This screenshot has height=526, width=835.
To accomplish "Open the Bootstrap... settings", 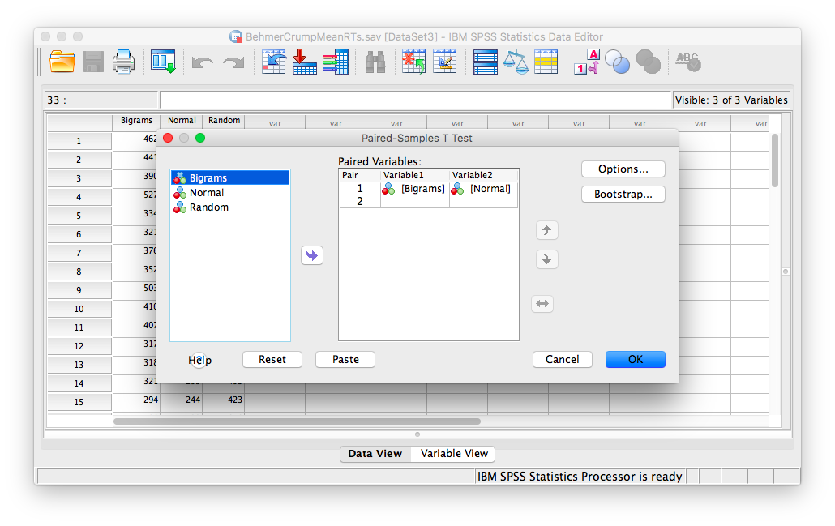I will pyautogui.click(x=623, y=195).
